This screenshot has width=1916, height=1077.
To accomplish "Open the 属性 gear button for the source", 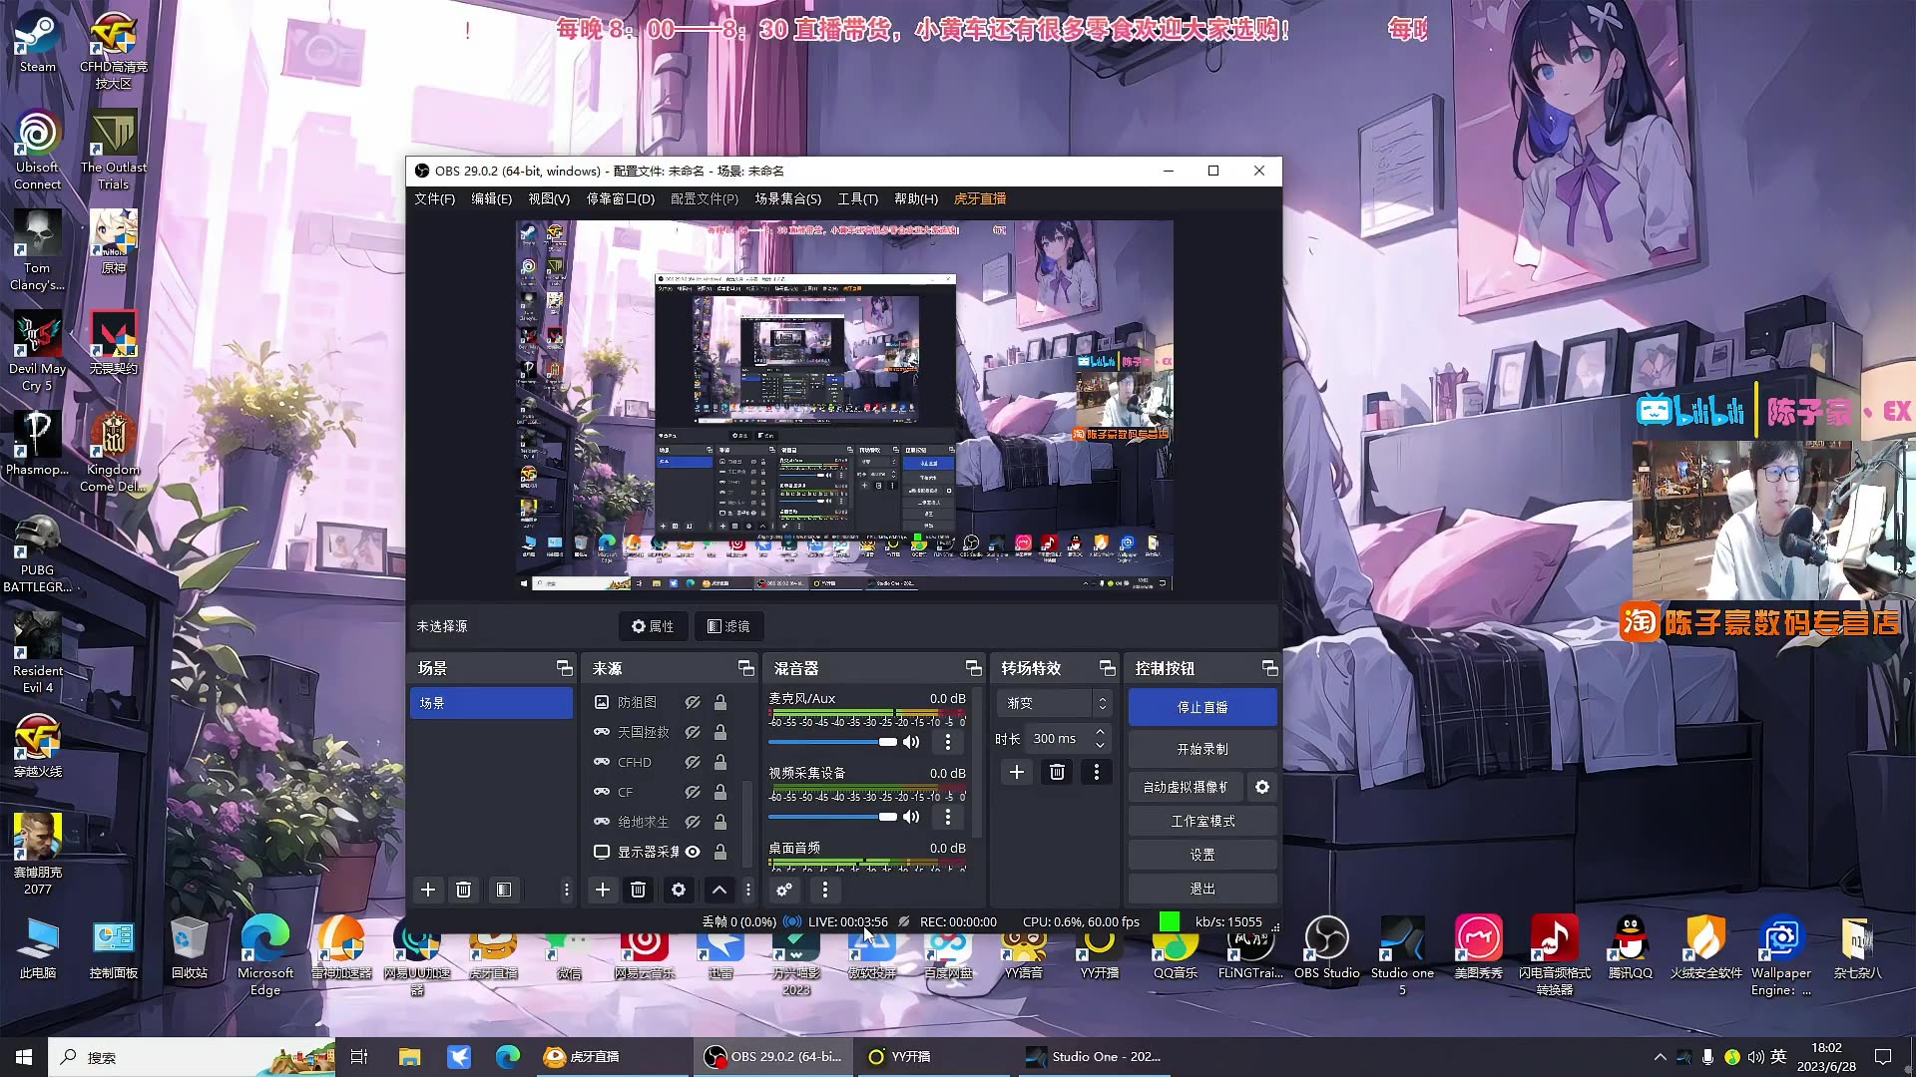I will (x=653, y=626).
